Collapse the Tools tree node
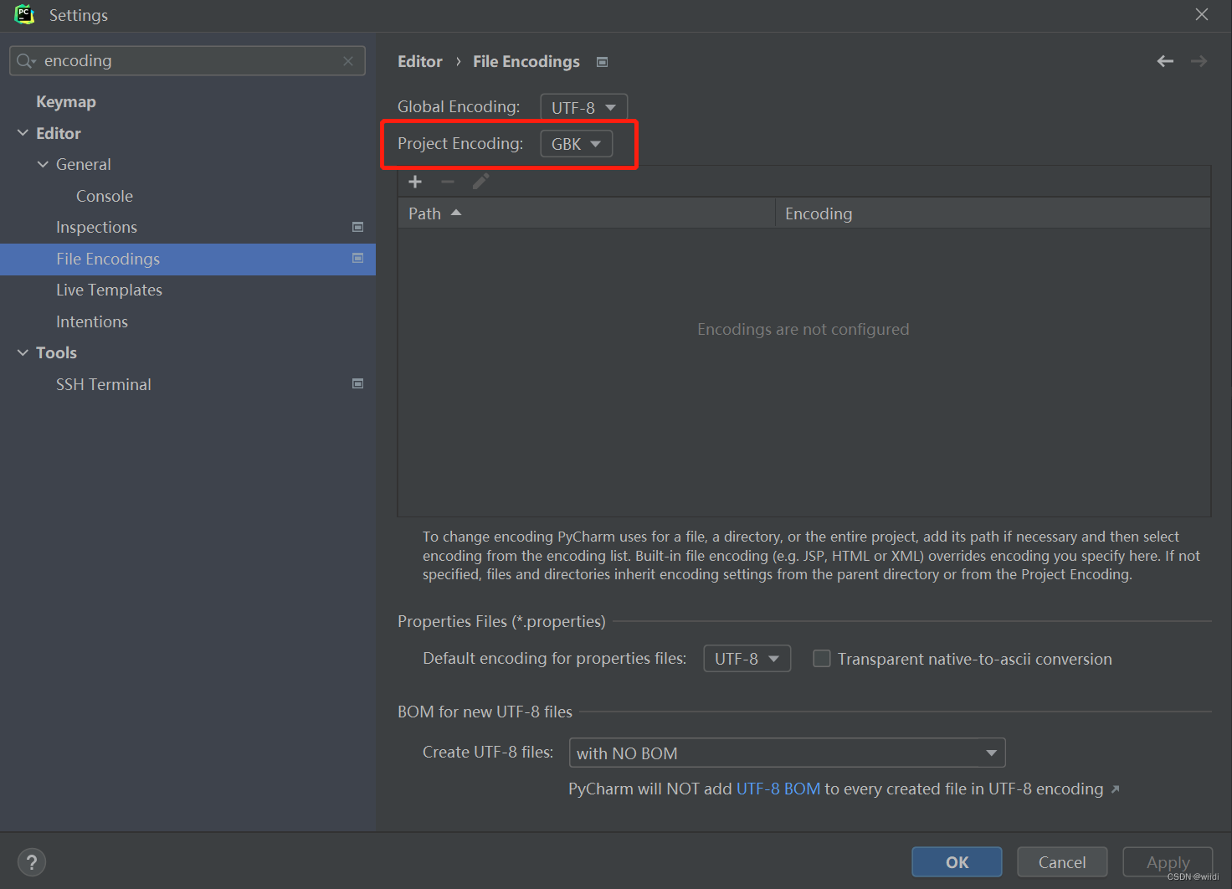The width and height of the screenshot is (1232, 889). pyautogui.click(x=23, y=352)
